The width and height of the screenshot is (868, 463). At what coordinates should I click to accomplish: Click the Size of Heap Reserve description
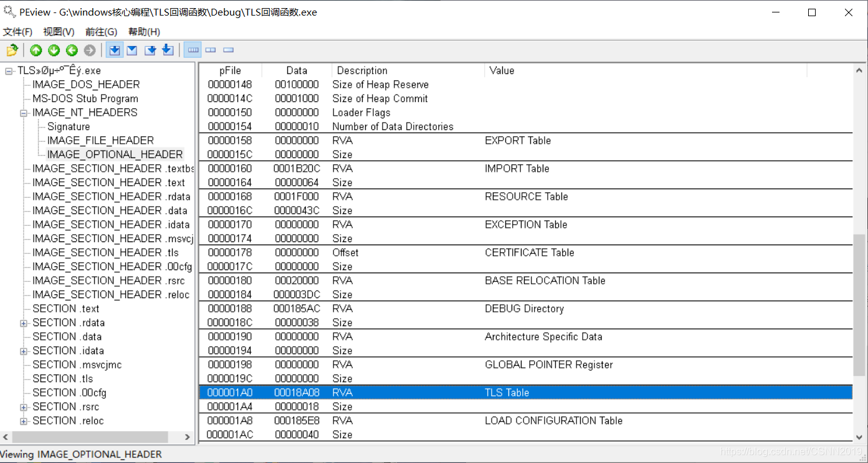click(x=381, y=85)
